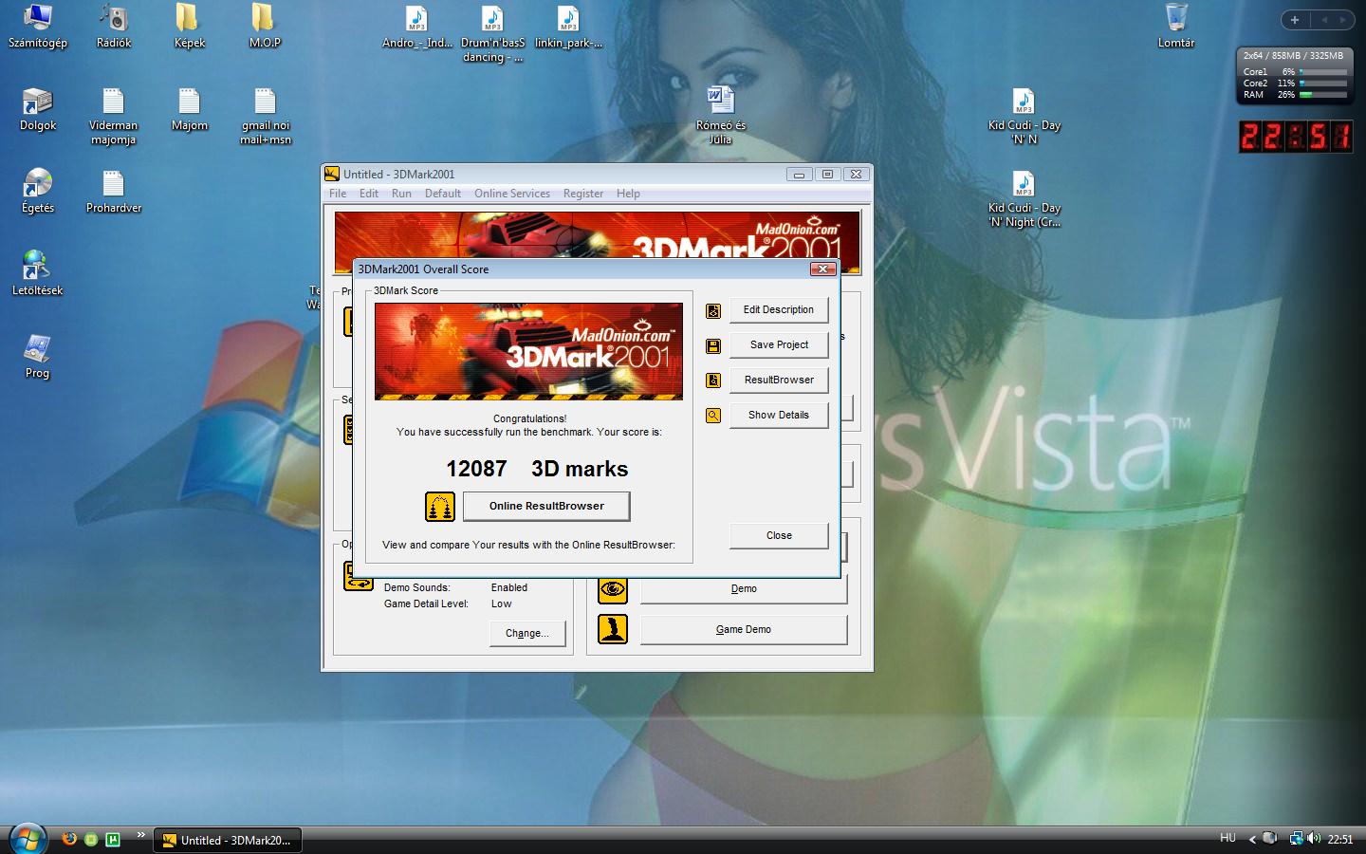This screenshot has width=1366, height=854.
Task: Click the Demo button
Action: (744, 589)
